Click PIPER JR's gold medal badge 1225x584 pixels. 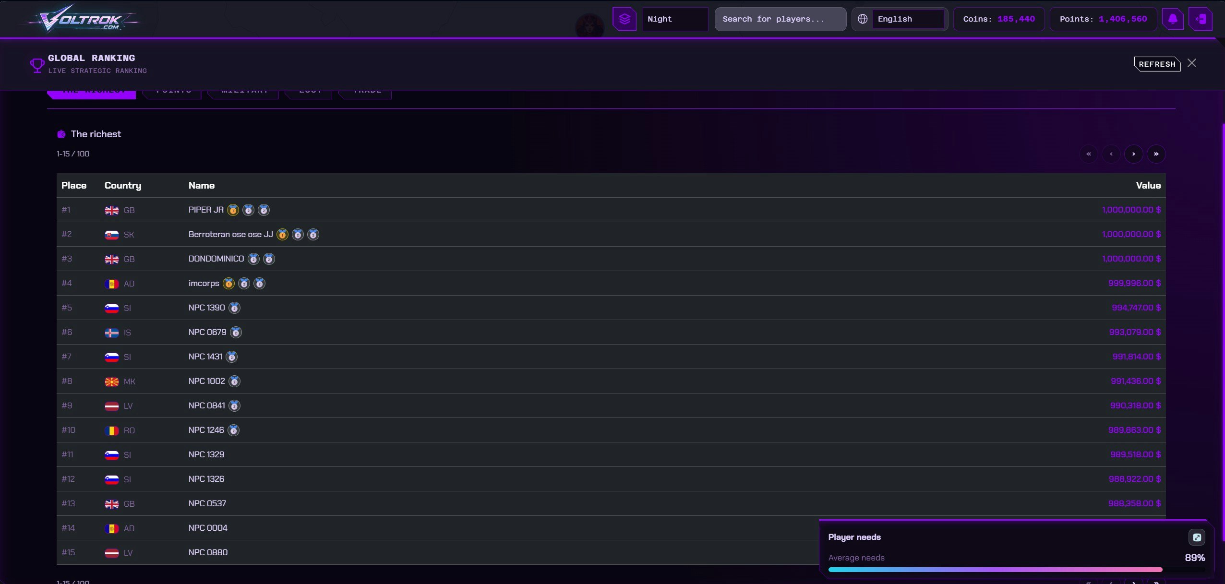[233, 210]
